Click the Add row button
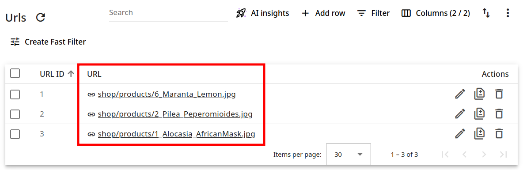The width and height of the screenshot is (523, 170). pyautogui.click(x=323, y=13)
